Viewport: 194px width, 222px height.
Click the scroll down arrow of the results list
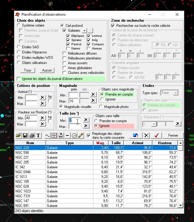click(180, 205)
